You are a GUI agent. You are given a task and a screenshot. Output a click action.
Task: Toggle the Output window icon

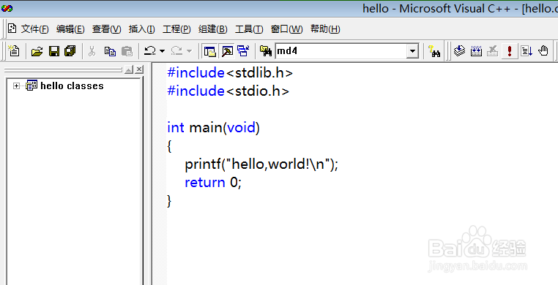(227, 51)
